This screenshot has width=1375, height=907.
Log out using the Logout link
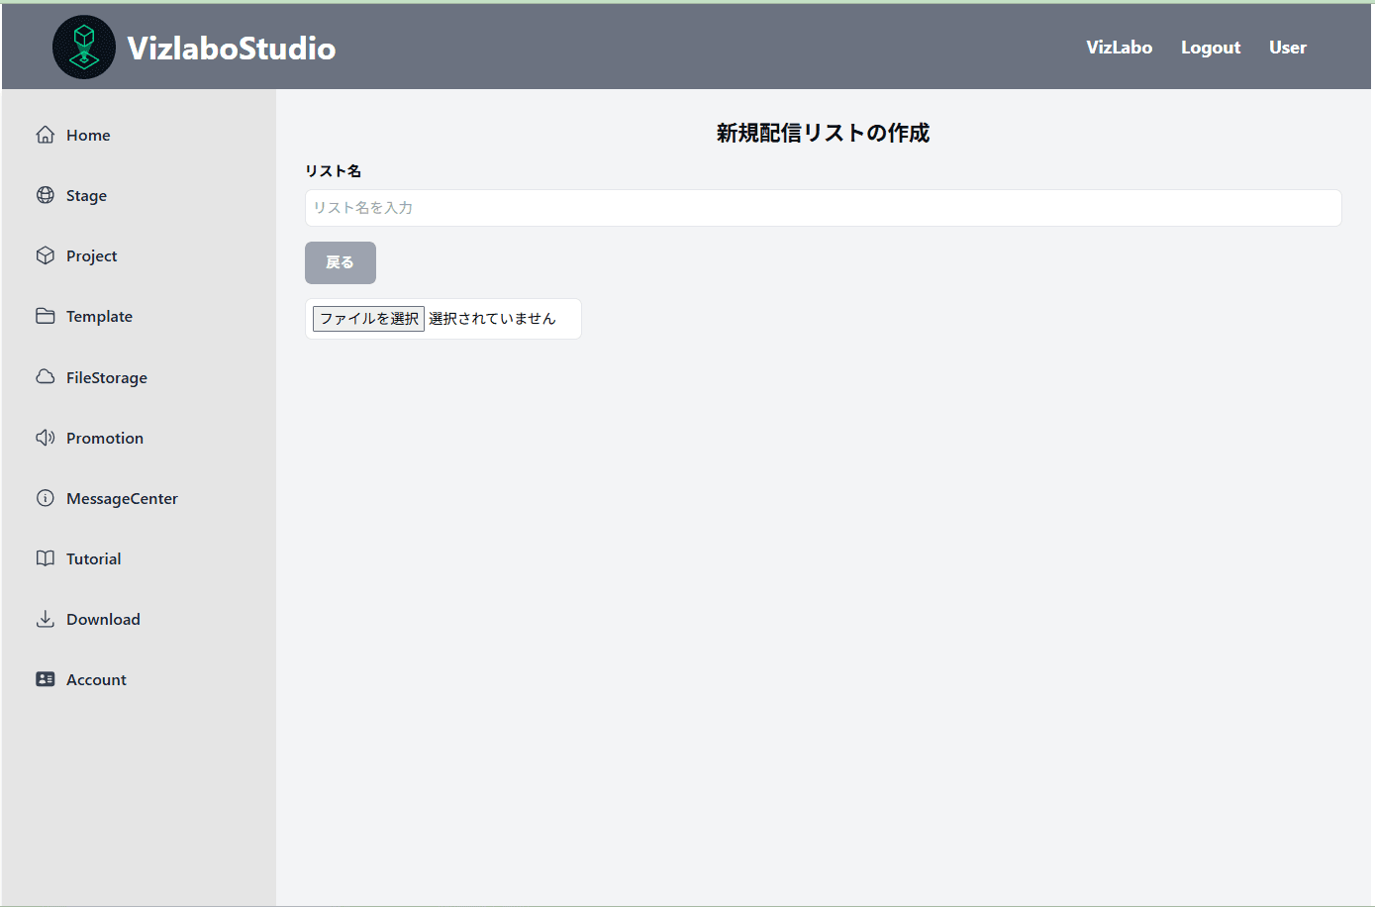(1210, 48)
